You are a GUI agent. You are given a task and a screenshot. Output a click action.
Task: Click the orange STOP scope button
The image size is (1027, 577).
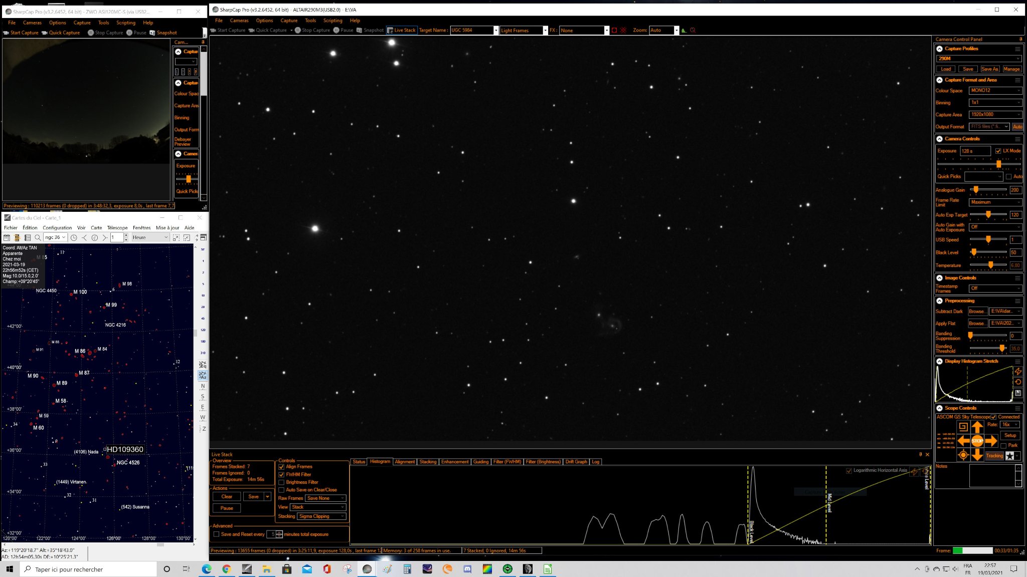[x=977, y=441]
